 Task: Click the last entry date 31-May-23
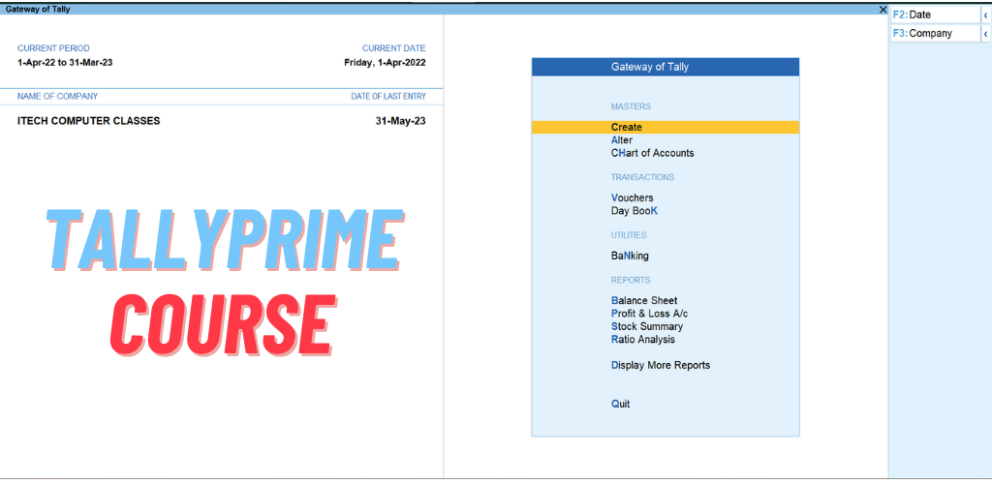point(400,121)
